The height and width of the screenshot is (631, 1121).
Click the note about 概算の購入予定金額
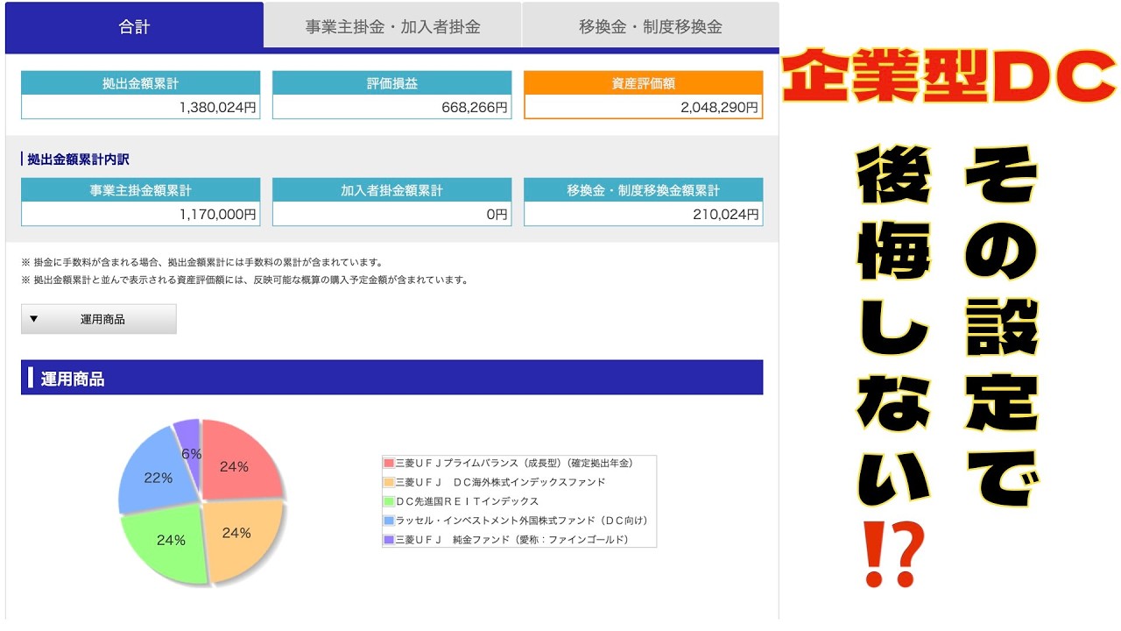(x=245, y=280)
